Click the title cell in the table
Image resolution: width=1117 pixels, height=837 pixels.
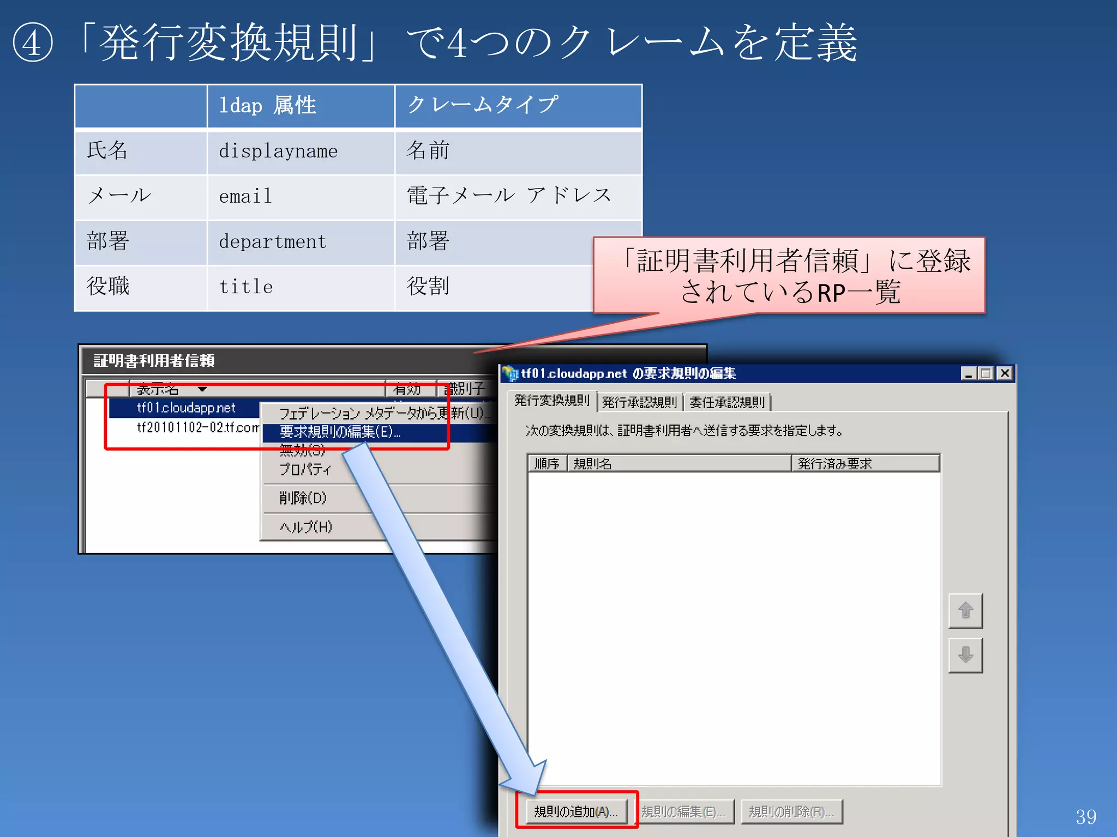301,287
